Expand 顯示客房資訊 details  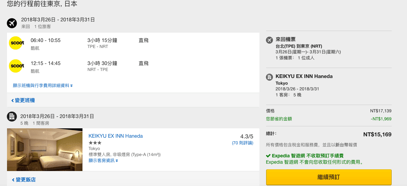click(x=103, y=161)
